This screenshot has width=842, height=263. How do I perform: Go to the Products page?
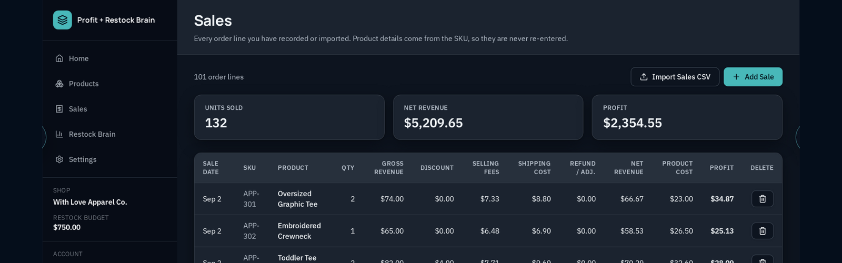84,84
